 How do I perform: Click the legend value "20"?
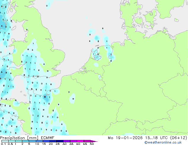coord(51,144)
